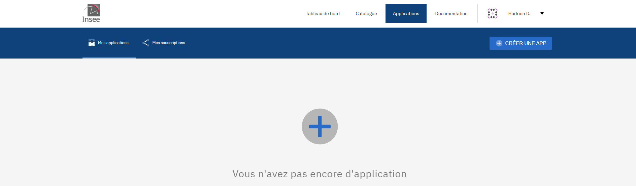636x186 pixels.
Task: Open the Documentation page
Action: point(451,13)
